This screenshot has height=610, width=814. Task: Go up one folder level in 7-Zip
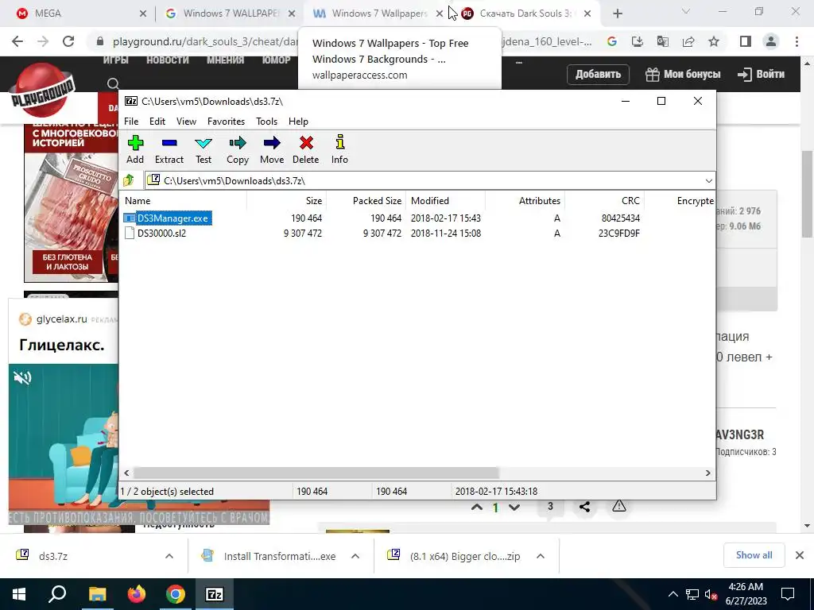(x=129, y=180)
